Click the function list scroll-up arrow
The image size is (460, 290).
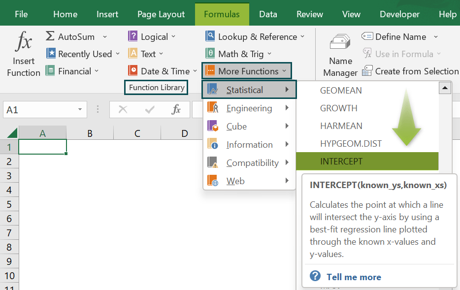(445, 87)
